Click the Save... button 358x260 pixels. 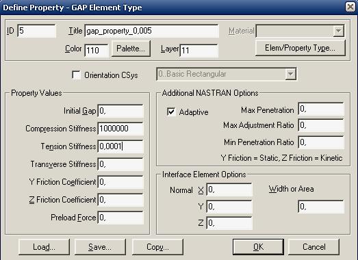100,247
